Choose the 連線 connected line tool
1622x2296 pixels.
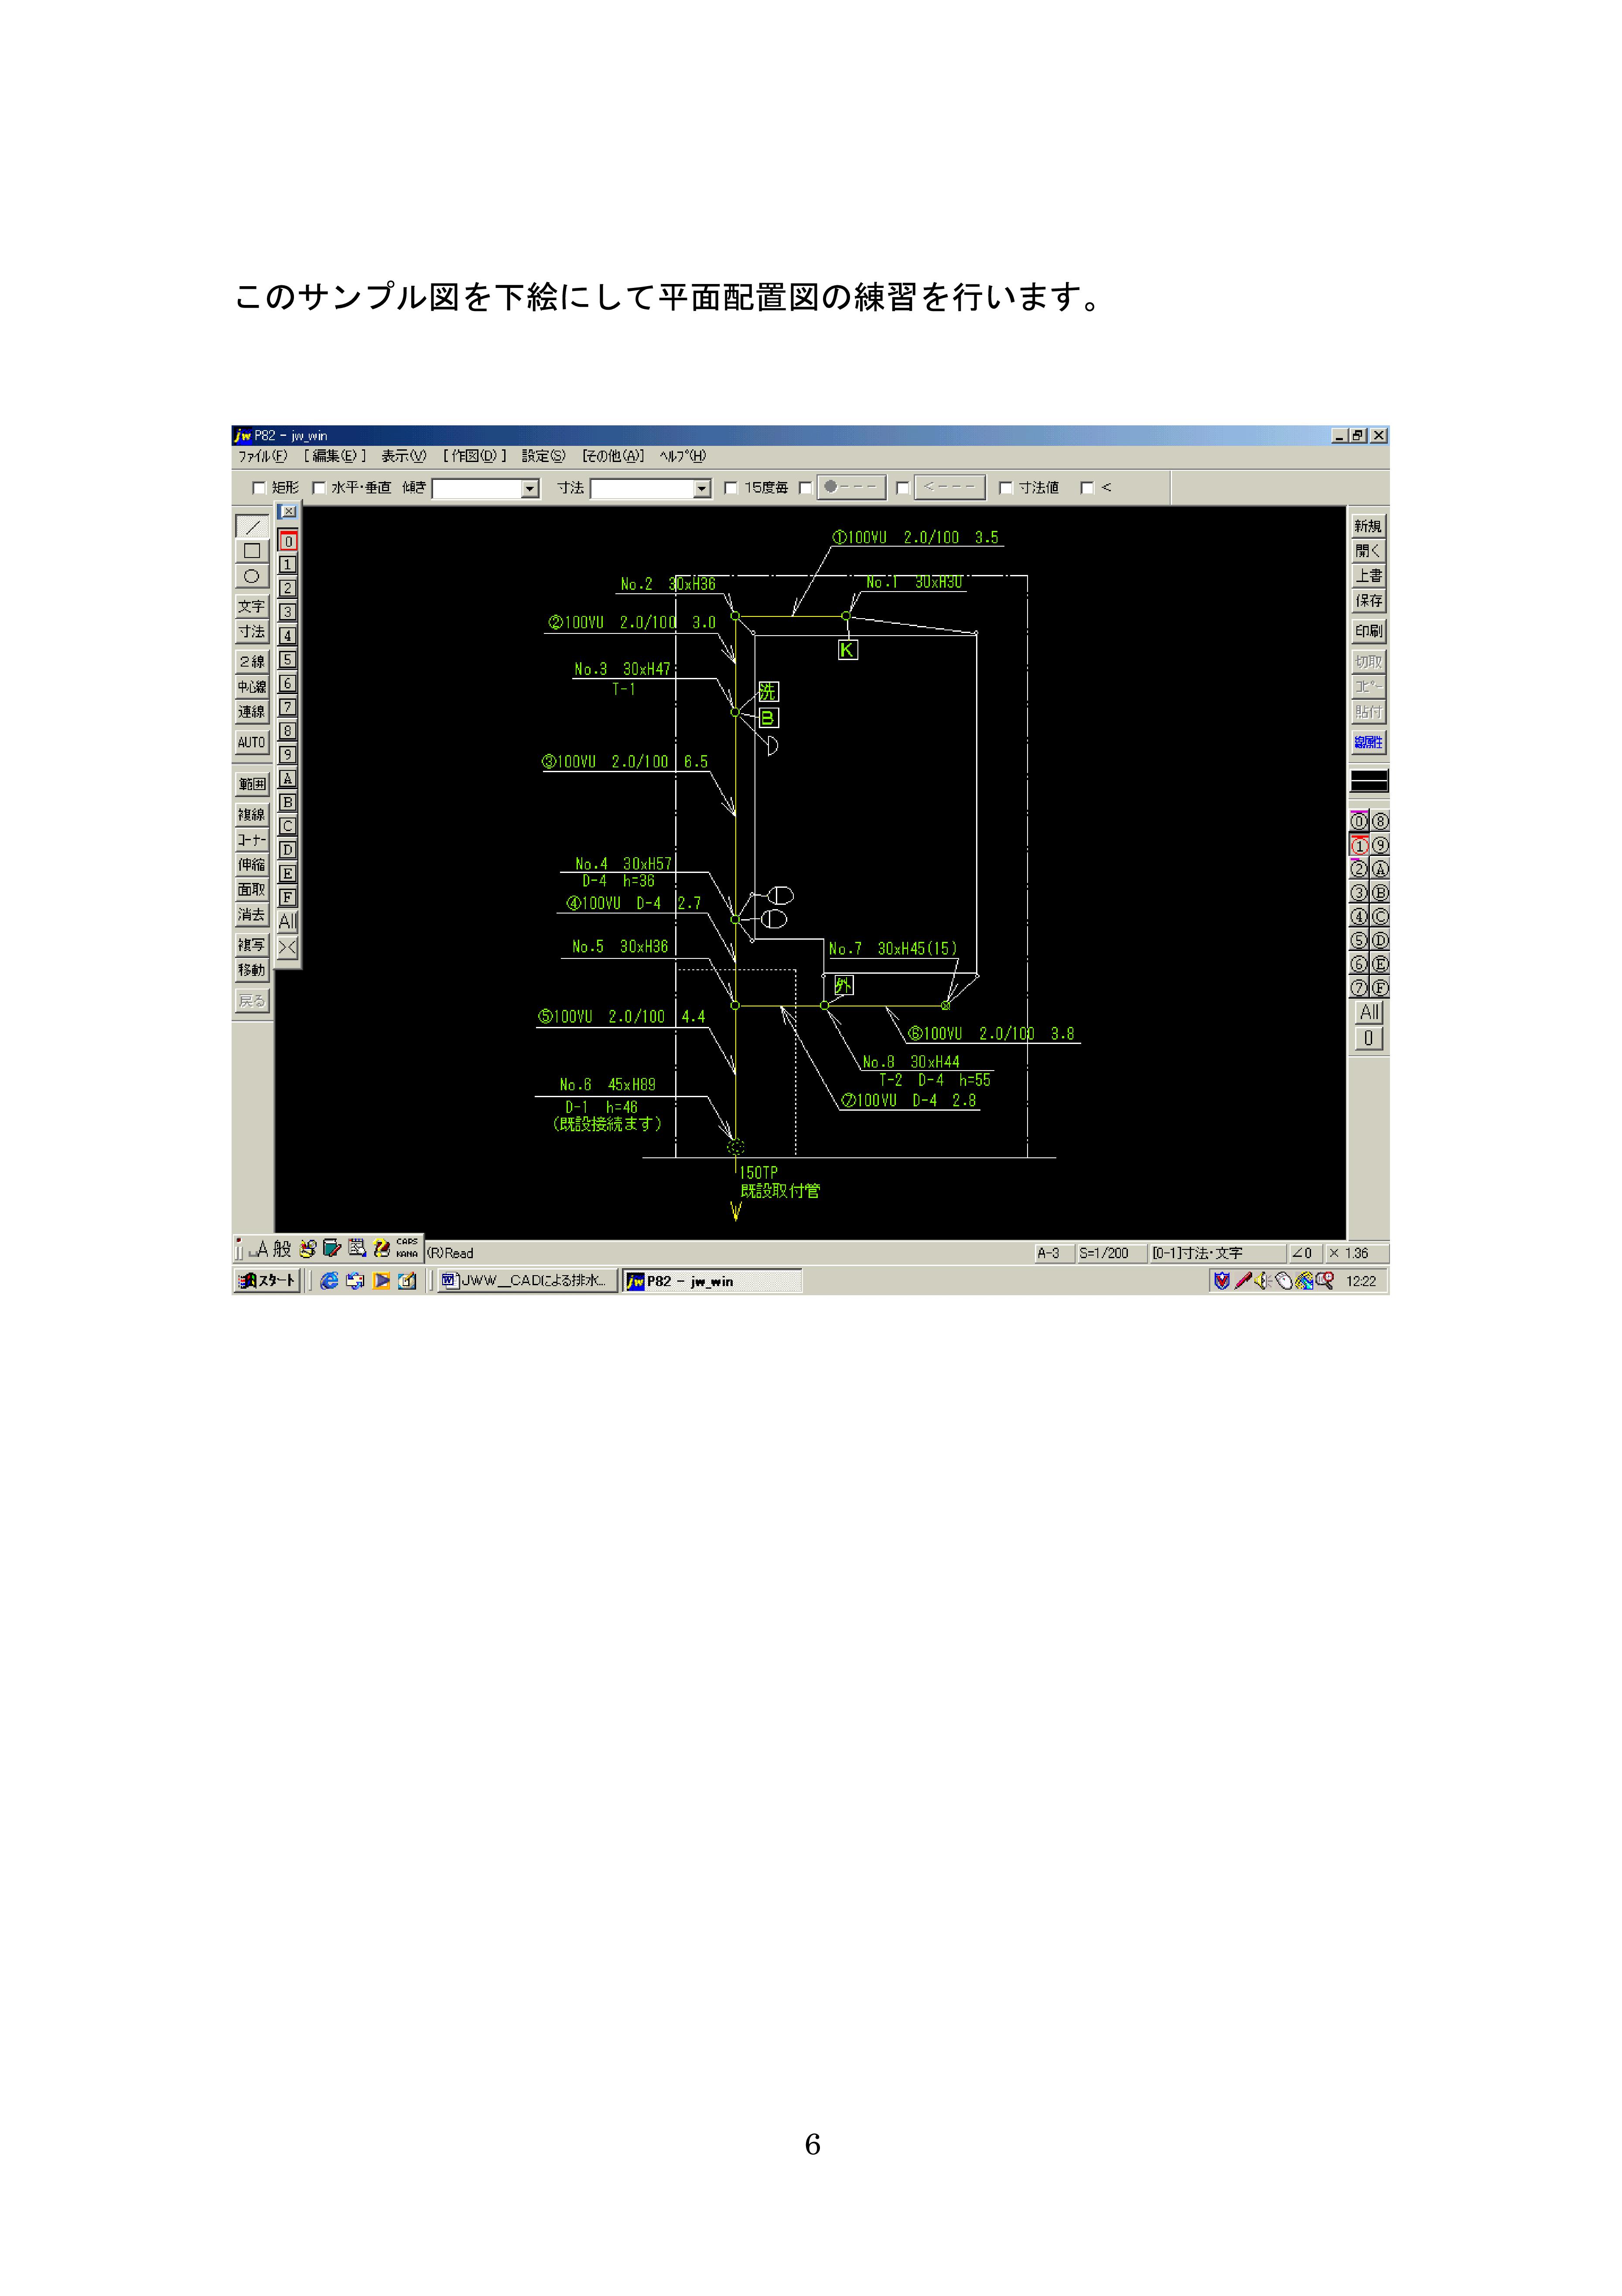(252, 711)
